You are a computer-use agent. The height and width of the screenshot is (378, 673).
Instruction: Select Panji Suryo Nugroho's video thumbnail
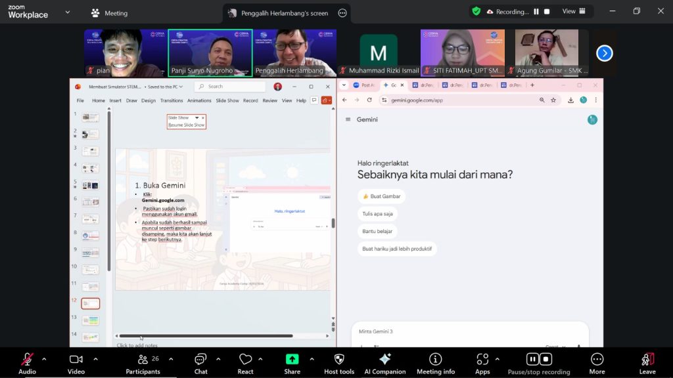coord(210,52)
